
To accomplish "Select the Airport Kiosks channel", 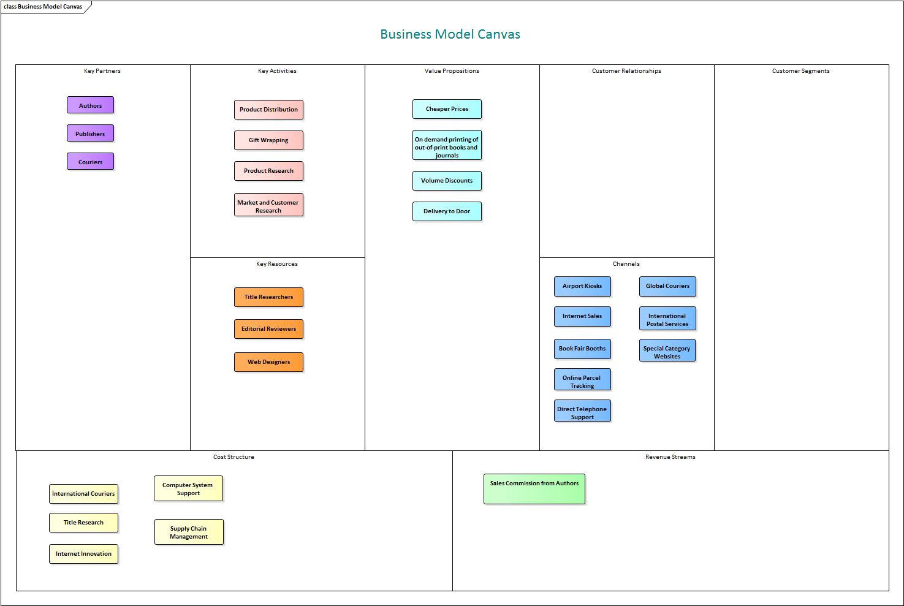I will [582, 286].
